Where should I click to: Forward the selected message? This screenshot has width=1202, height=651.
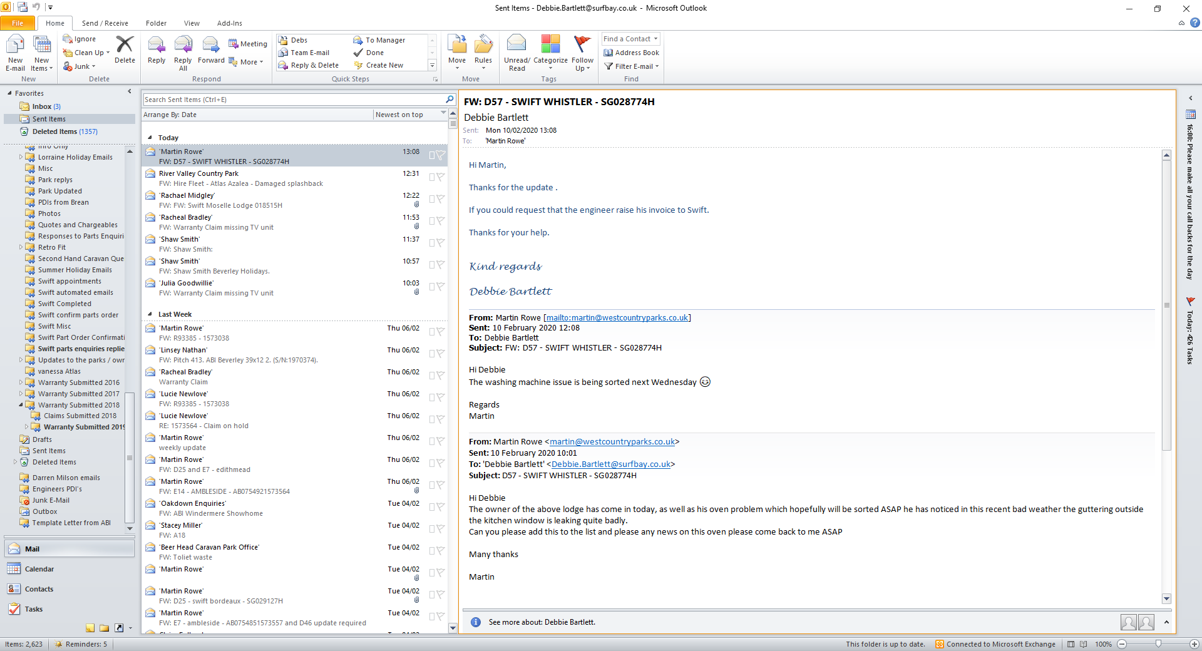coord(211,50)
